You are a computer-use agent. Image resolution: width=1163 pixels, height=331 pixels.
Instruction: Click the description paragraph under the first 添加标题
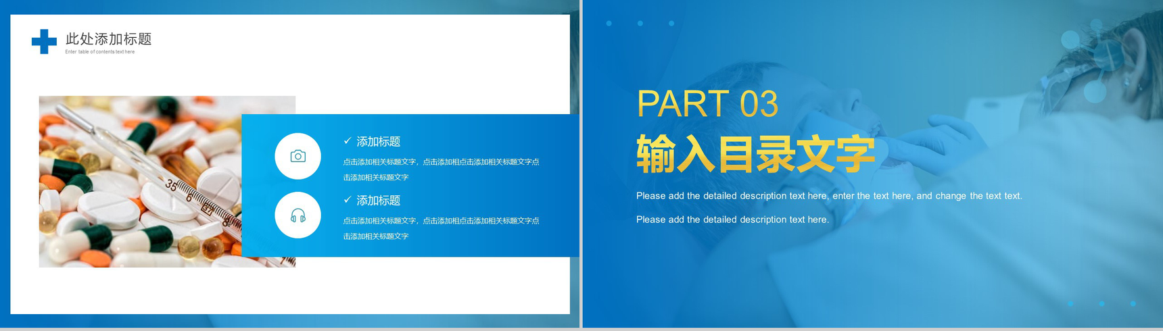(x=441, y=170)
